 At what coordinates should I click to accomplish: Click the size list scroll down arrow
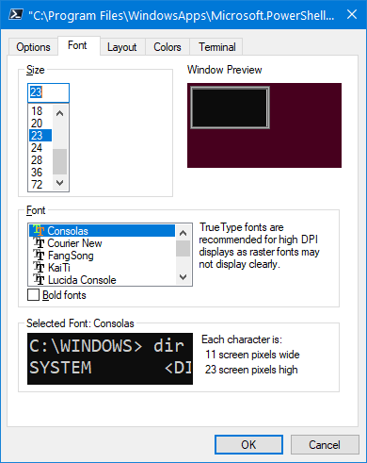click(x=59, y=183)
